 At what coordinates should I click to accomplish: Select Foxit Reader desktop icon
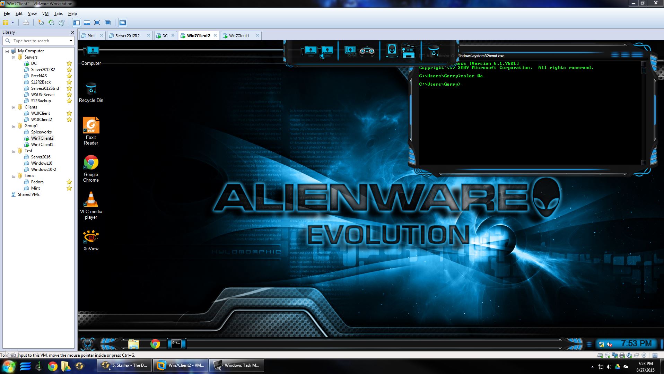pos(91,131)
